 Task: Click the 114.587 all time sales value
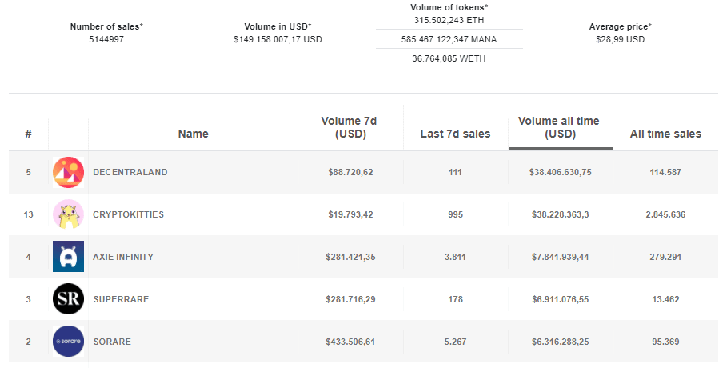point(665,172)
